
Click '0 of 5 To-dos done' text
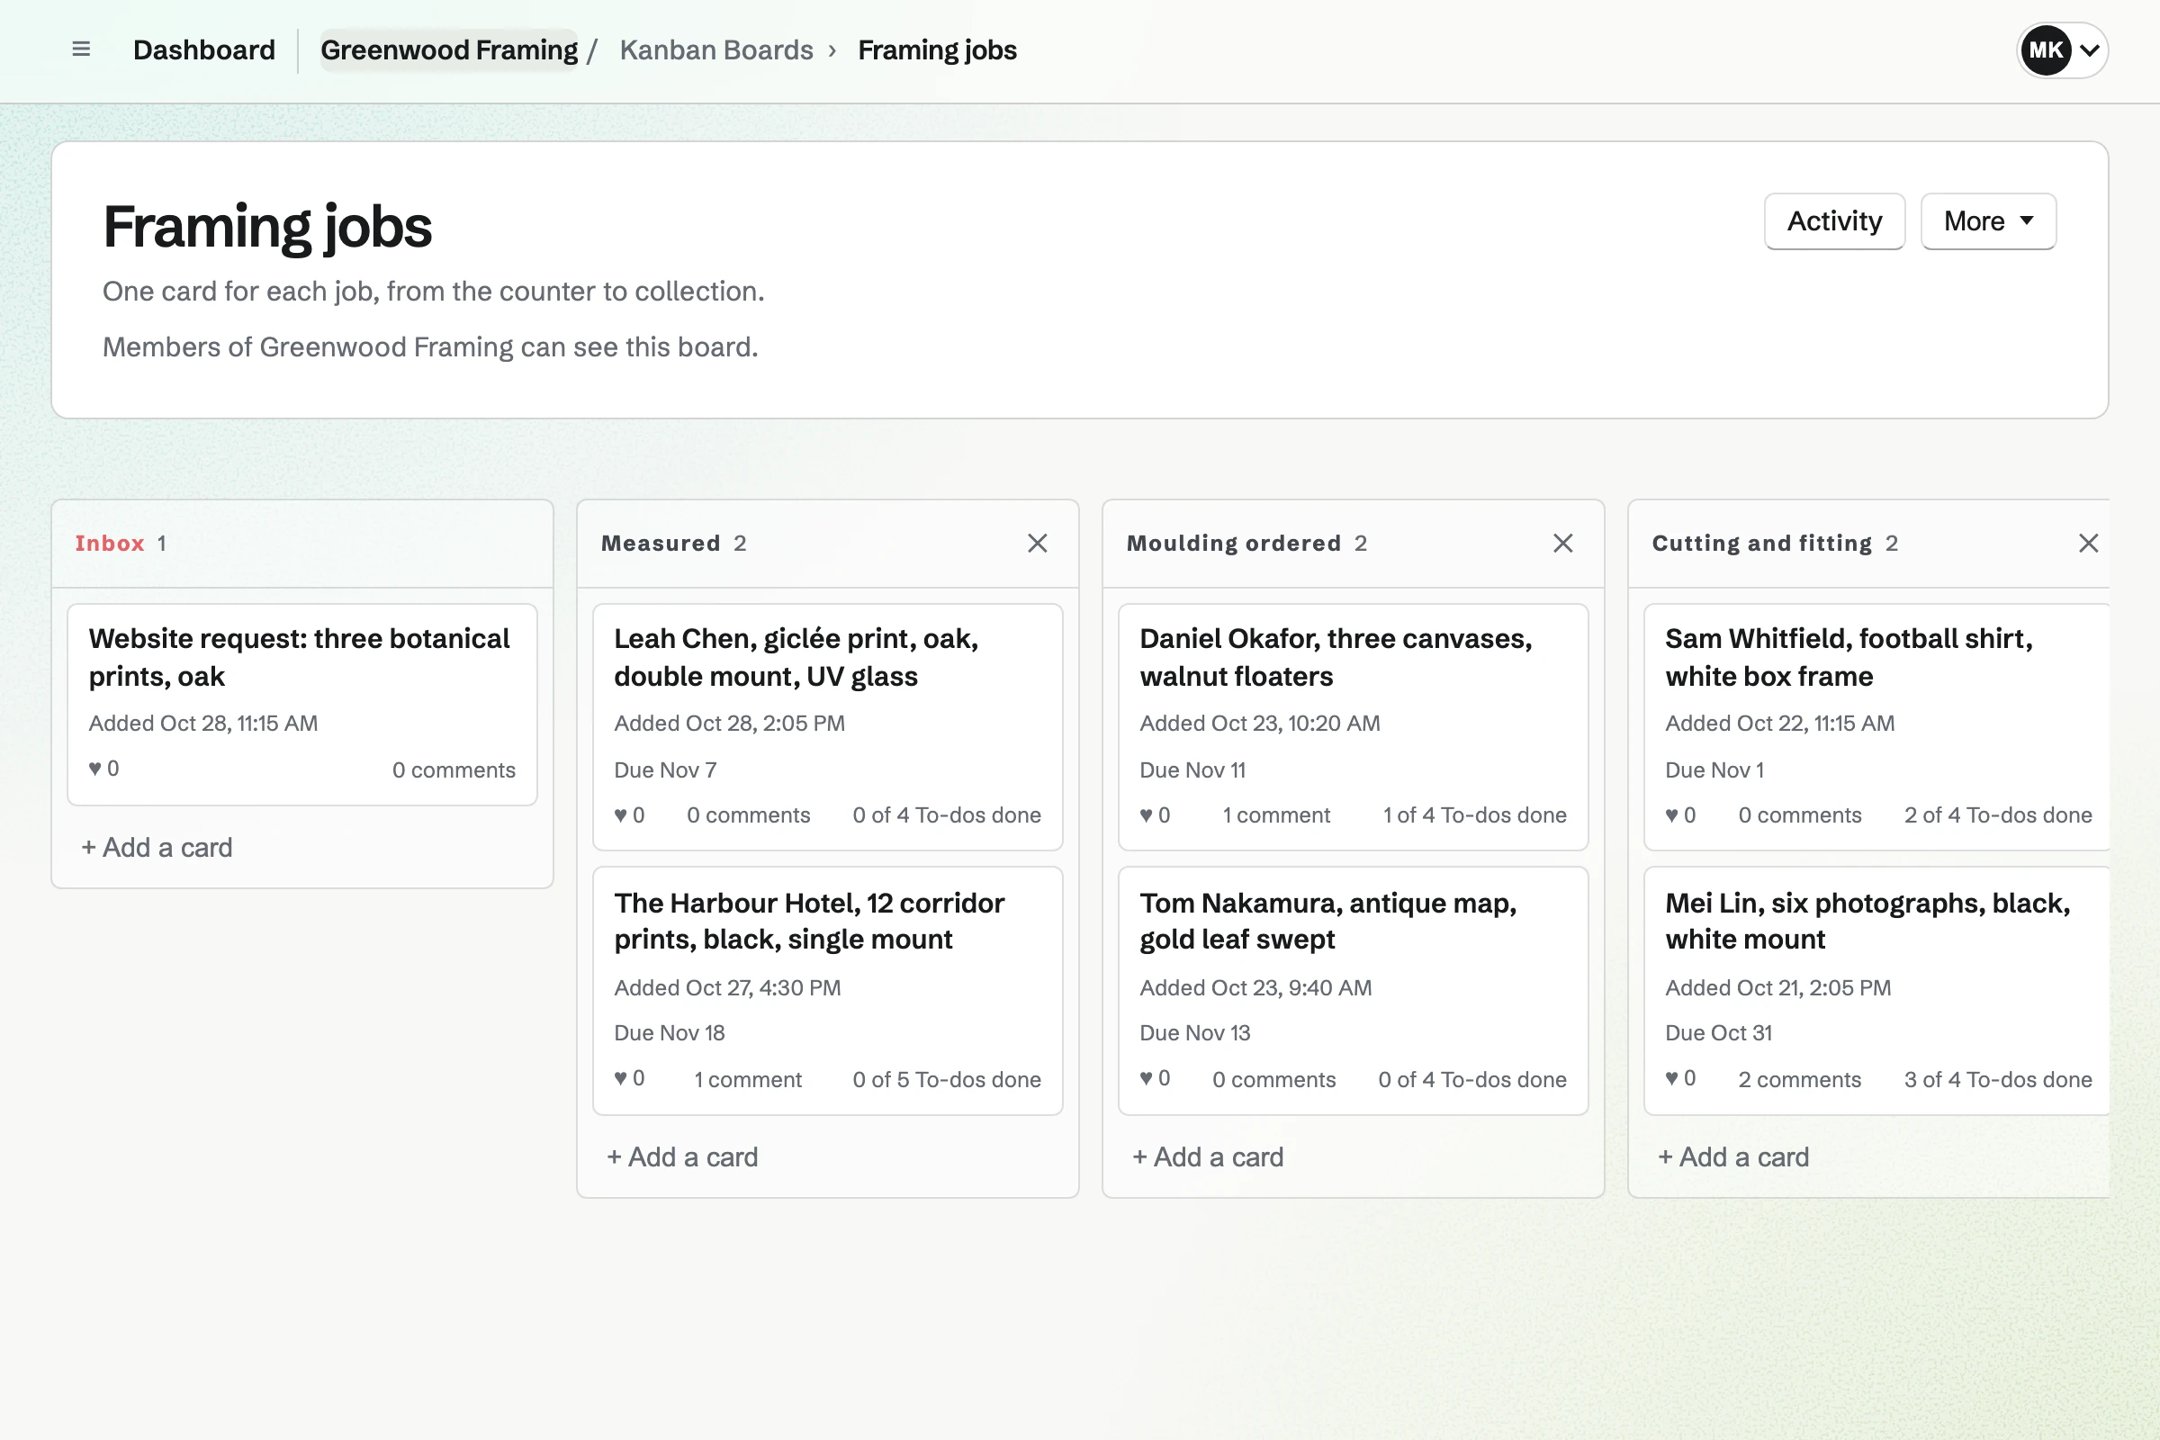click(x=947, y=1079)
